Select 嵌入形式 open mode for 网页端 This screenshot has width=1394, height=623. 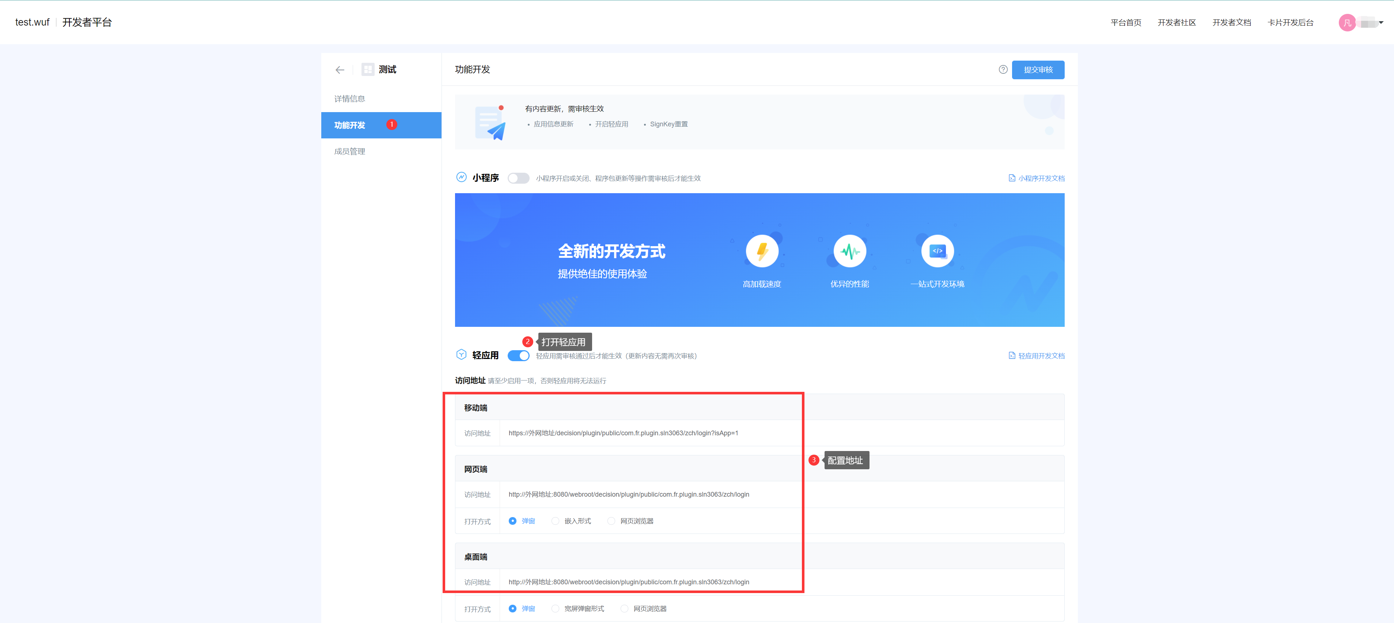coord(555,521)
